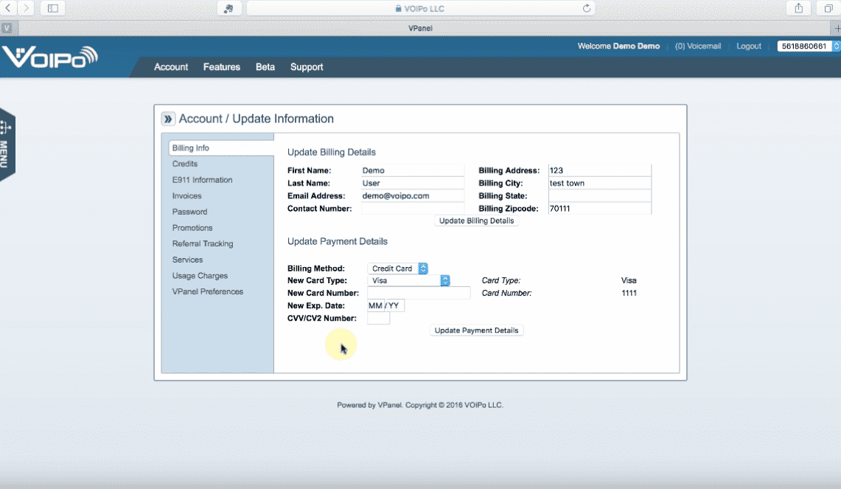The height and width of the screenshot is (489, 841).
Task: Click Safari back navigation arrow
Action: [10, 8]
